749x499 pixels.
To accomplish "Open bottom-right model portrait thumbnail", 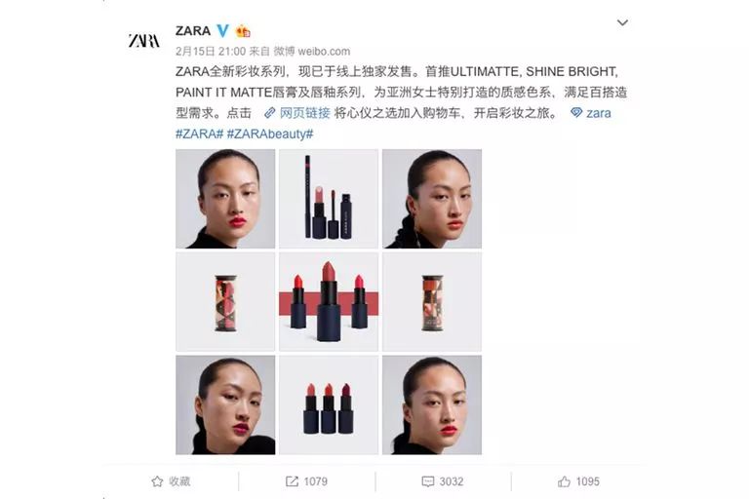I will pyautogui.click(x=432, y=404).
